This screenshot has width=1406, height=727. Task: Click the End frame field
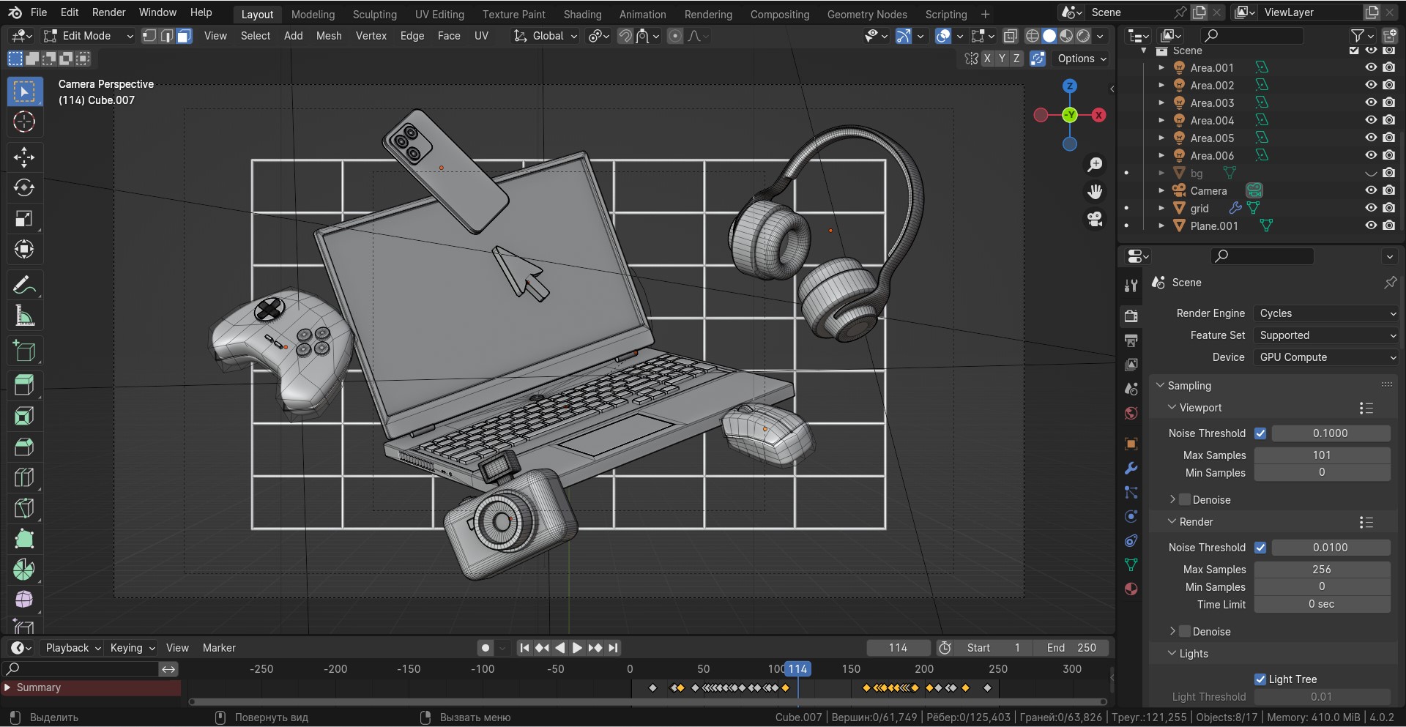[x=1071, y=648]
